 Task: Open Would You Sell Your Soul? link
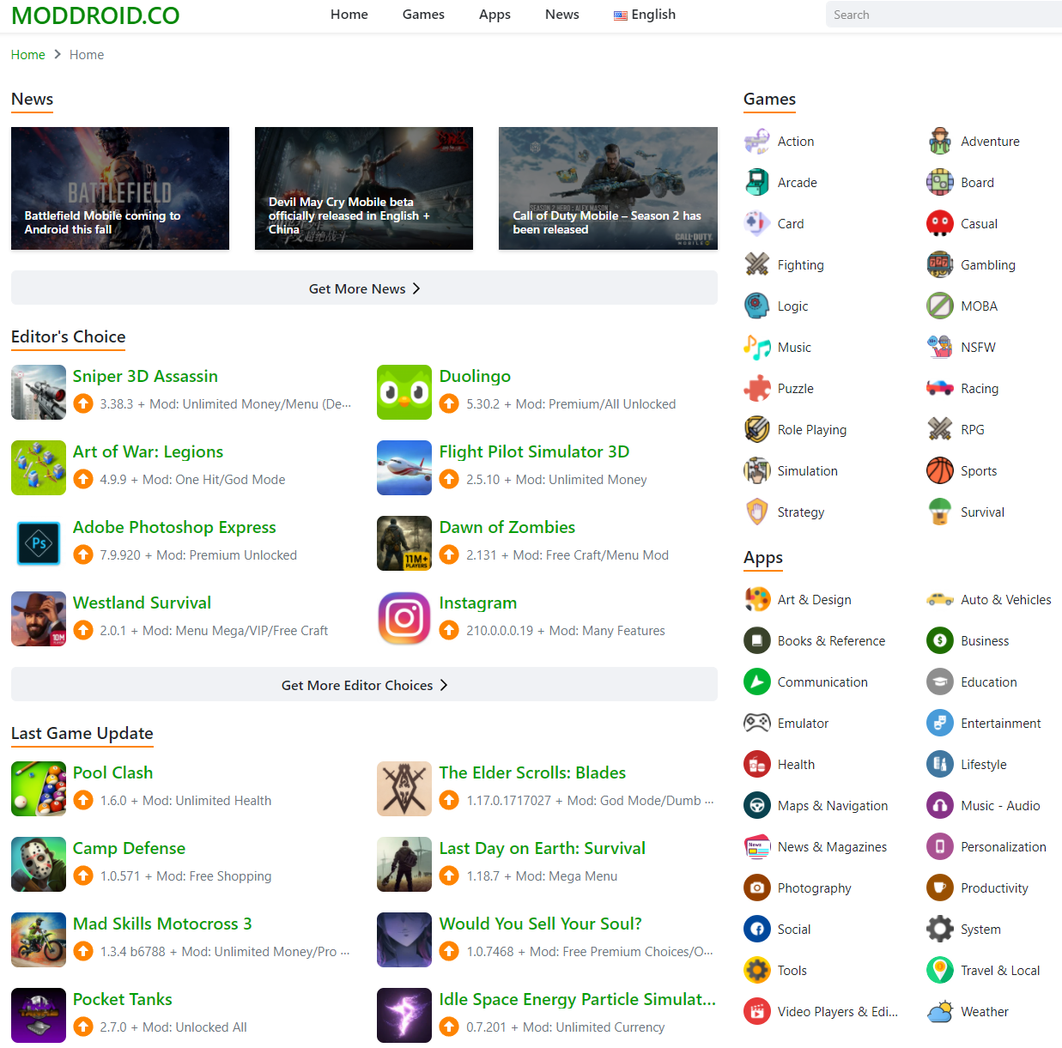[541, 924]
